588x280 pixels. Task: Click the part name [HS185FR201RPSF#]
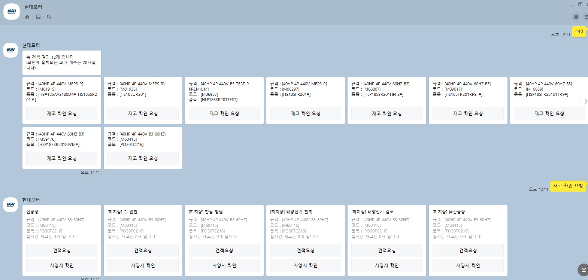point(464,94)
